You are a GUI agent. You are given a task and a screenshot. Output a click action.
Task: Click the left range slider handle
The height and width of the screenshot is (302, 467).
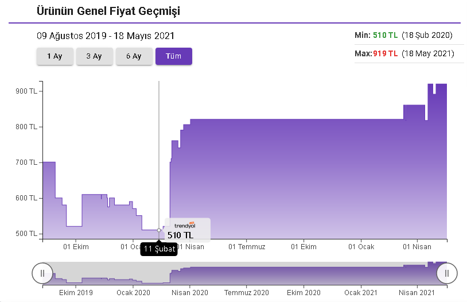[42, 273]
